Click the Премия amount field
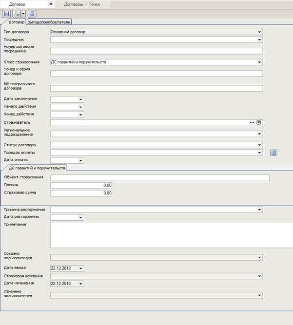This screenshot has height=325, width=293. [81, 186]
